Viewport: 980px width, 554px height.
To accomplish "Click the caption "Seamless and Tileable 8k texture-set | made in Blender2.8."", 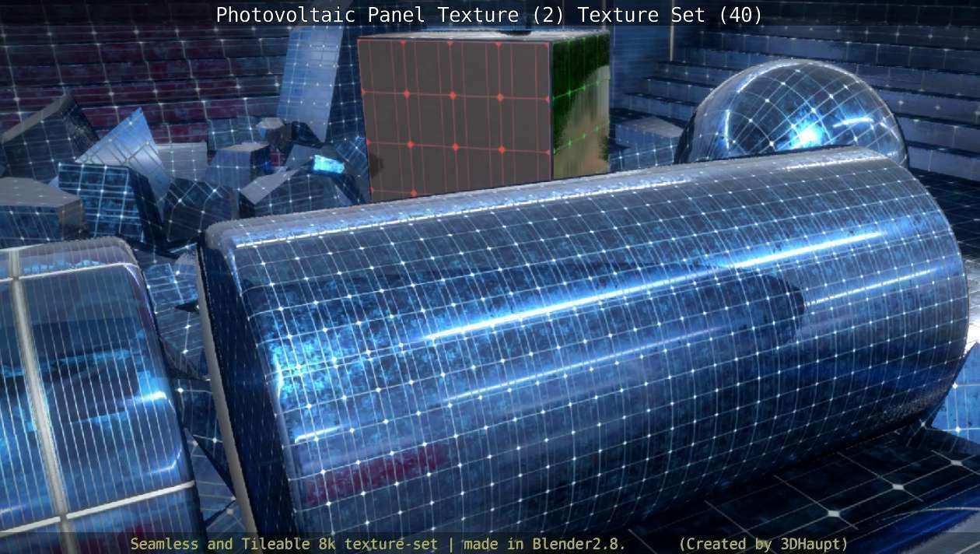I will point(378,543).
